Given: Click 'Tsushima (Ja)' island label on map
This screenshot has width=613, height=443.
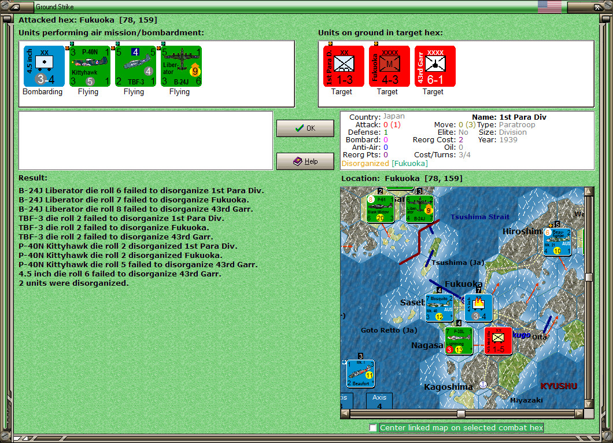Looking at the screenshot, I should coord(458,263).
